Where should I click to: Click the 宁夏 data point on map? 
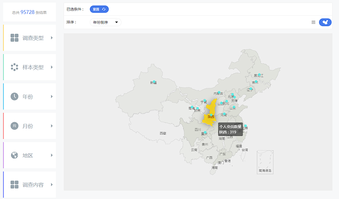(x=205, y=101)
